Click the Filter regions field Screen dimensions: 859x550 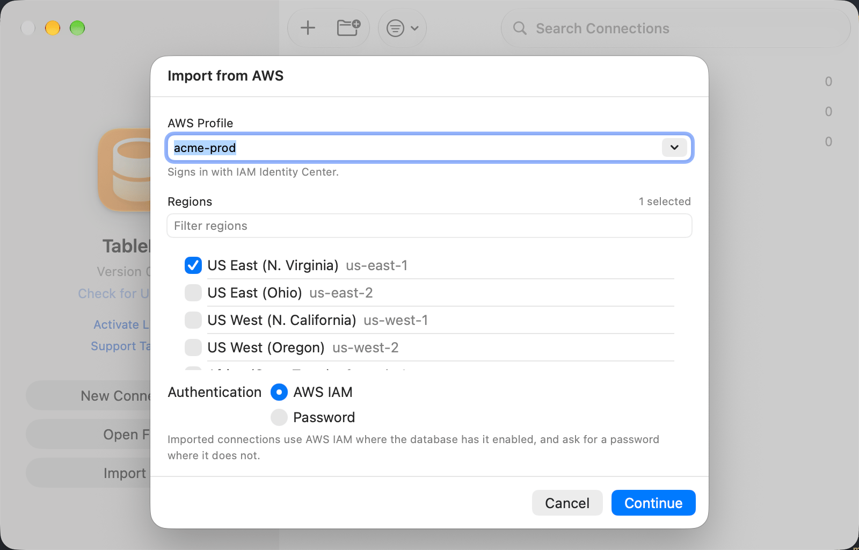pos(429,226)
